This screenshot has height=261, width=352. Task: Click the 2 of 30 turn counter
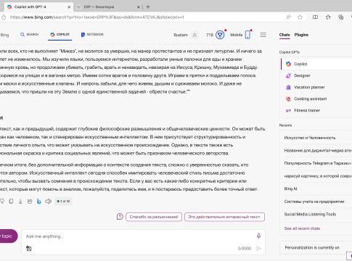pyautogui.click(x=63, y=201)
